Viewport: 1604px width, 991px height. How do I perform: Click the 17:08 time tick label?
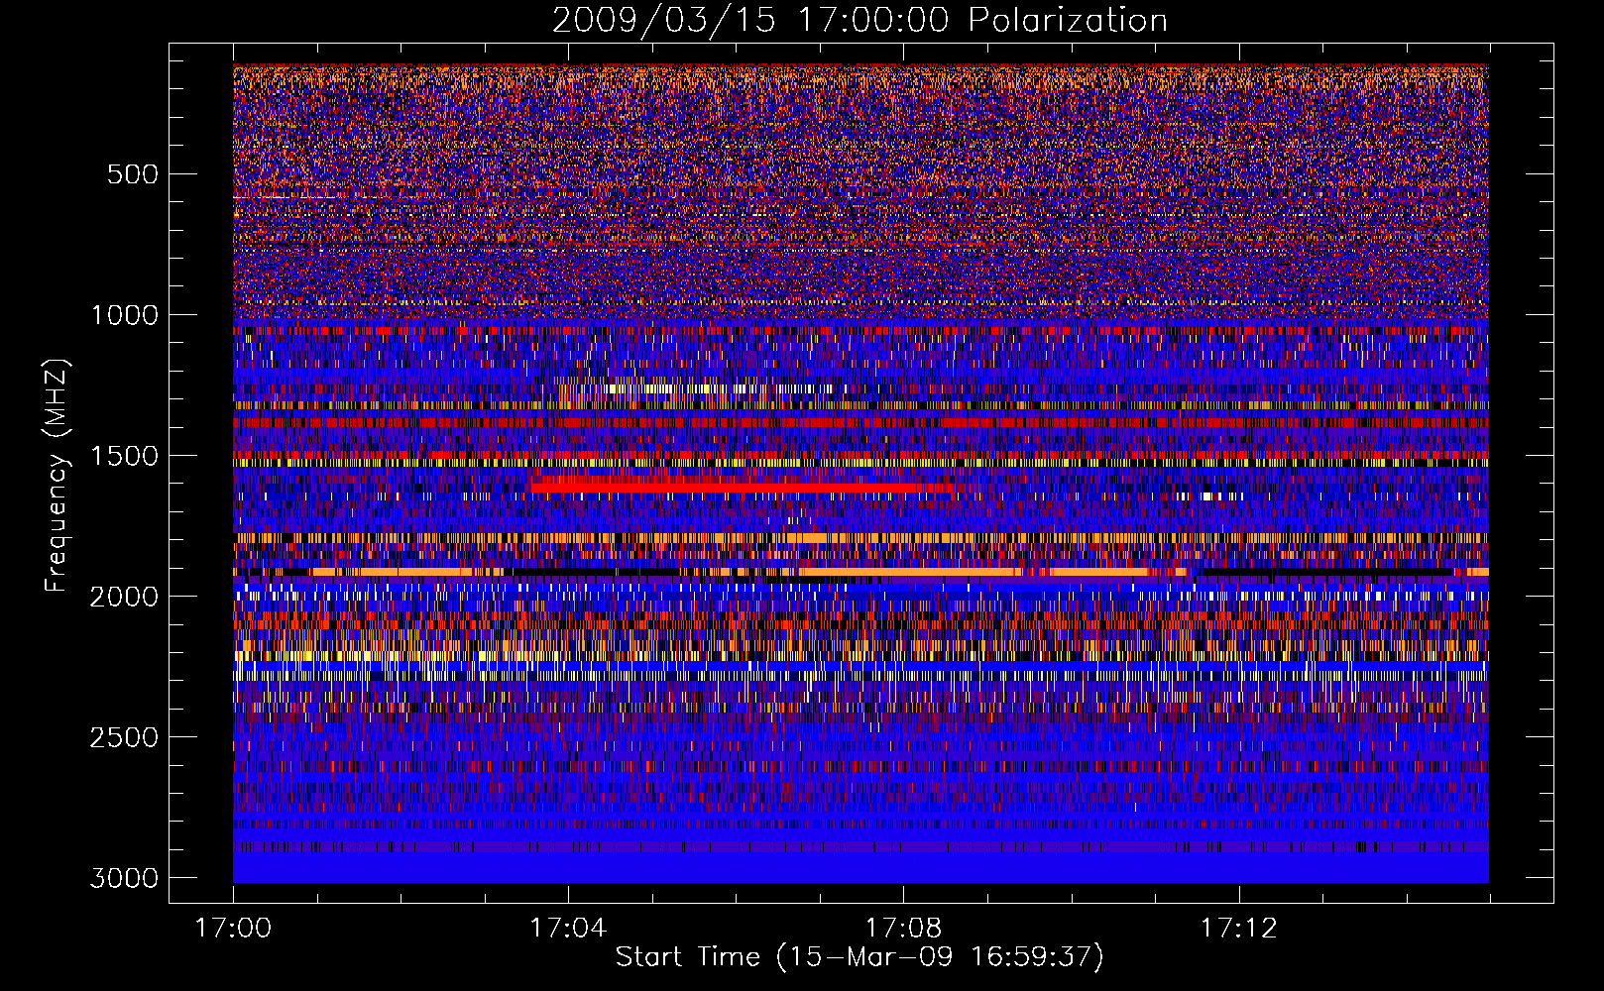click(903, 929)
